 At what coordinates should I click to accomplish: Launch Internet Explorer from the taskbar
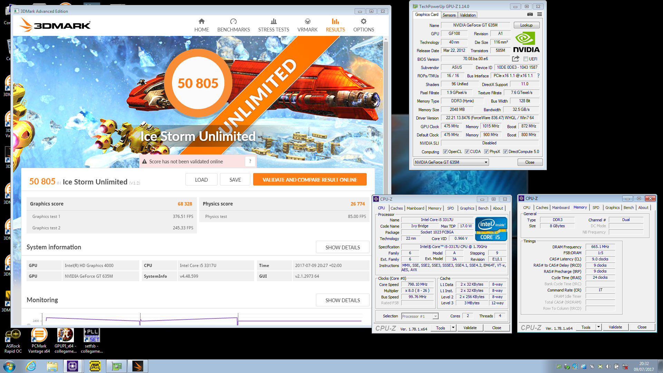pos(31,366)
